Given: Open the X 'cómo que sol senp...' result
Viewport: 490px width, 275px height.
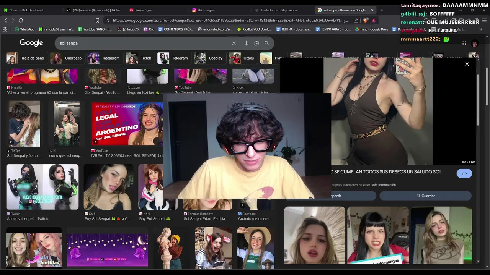Looking at the screenshot, I should [67, 124].
